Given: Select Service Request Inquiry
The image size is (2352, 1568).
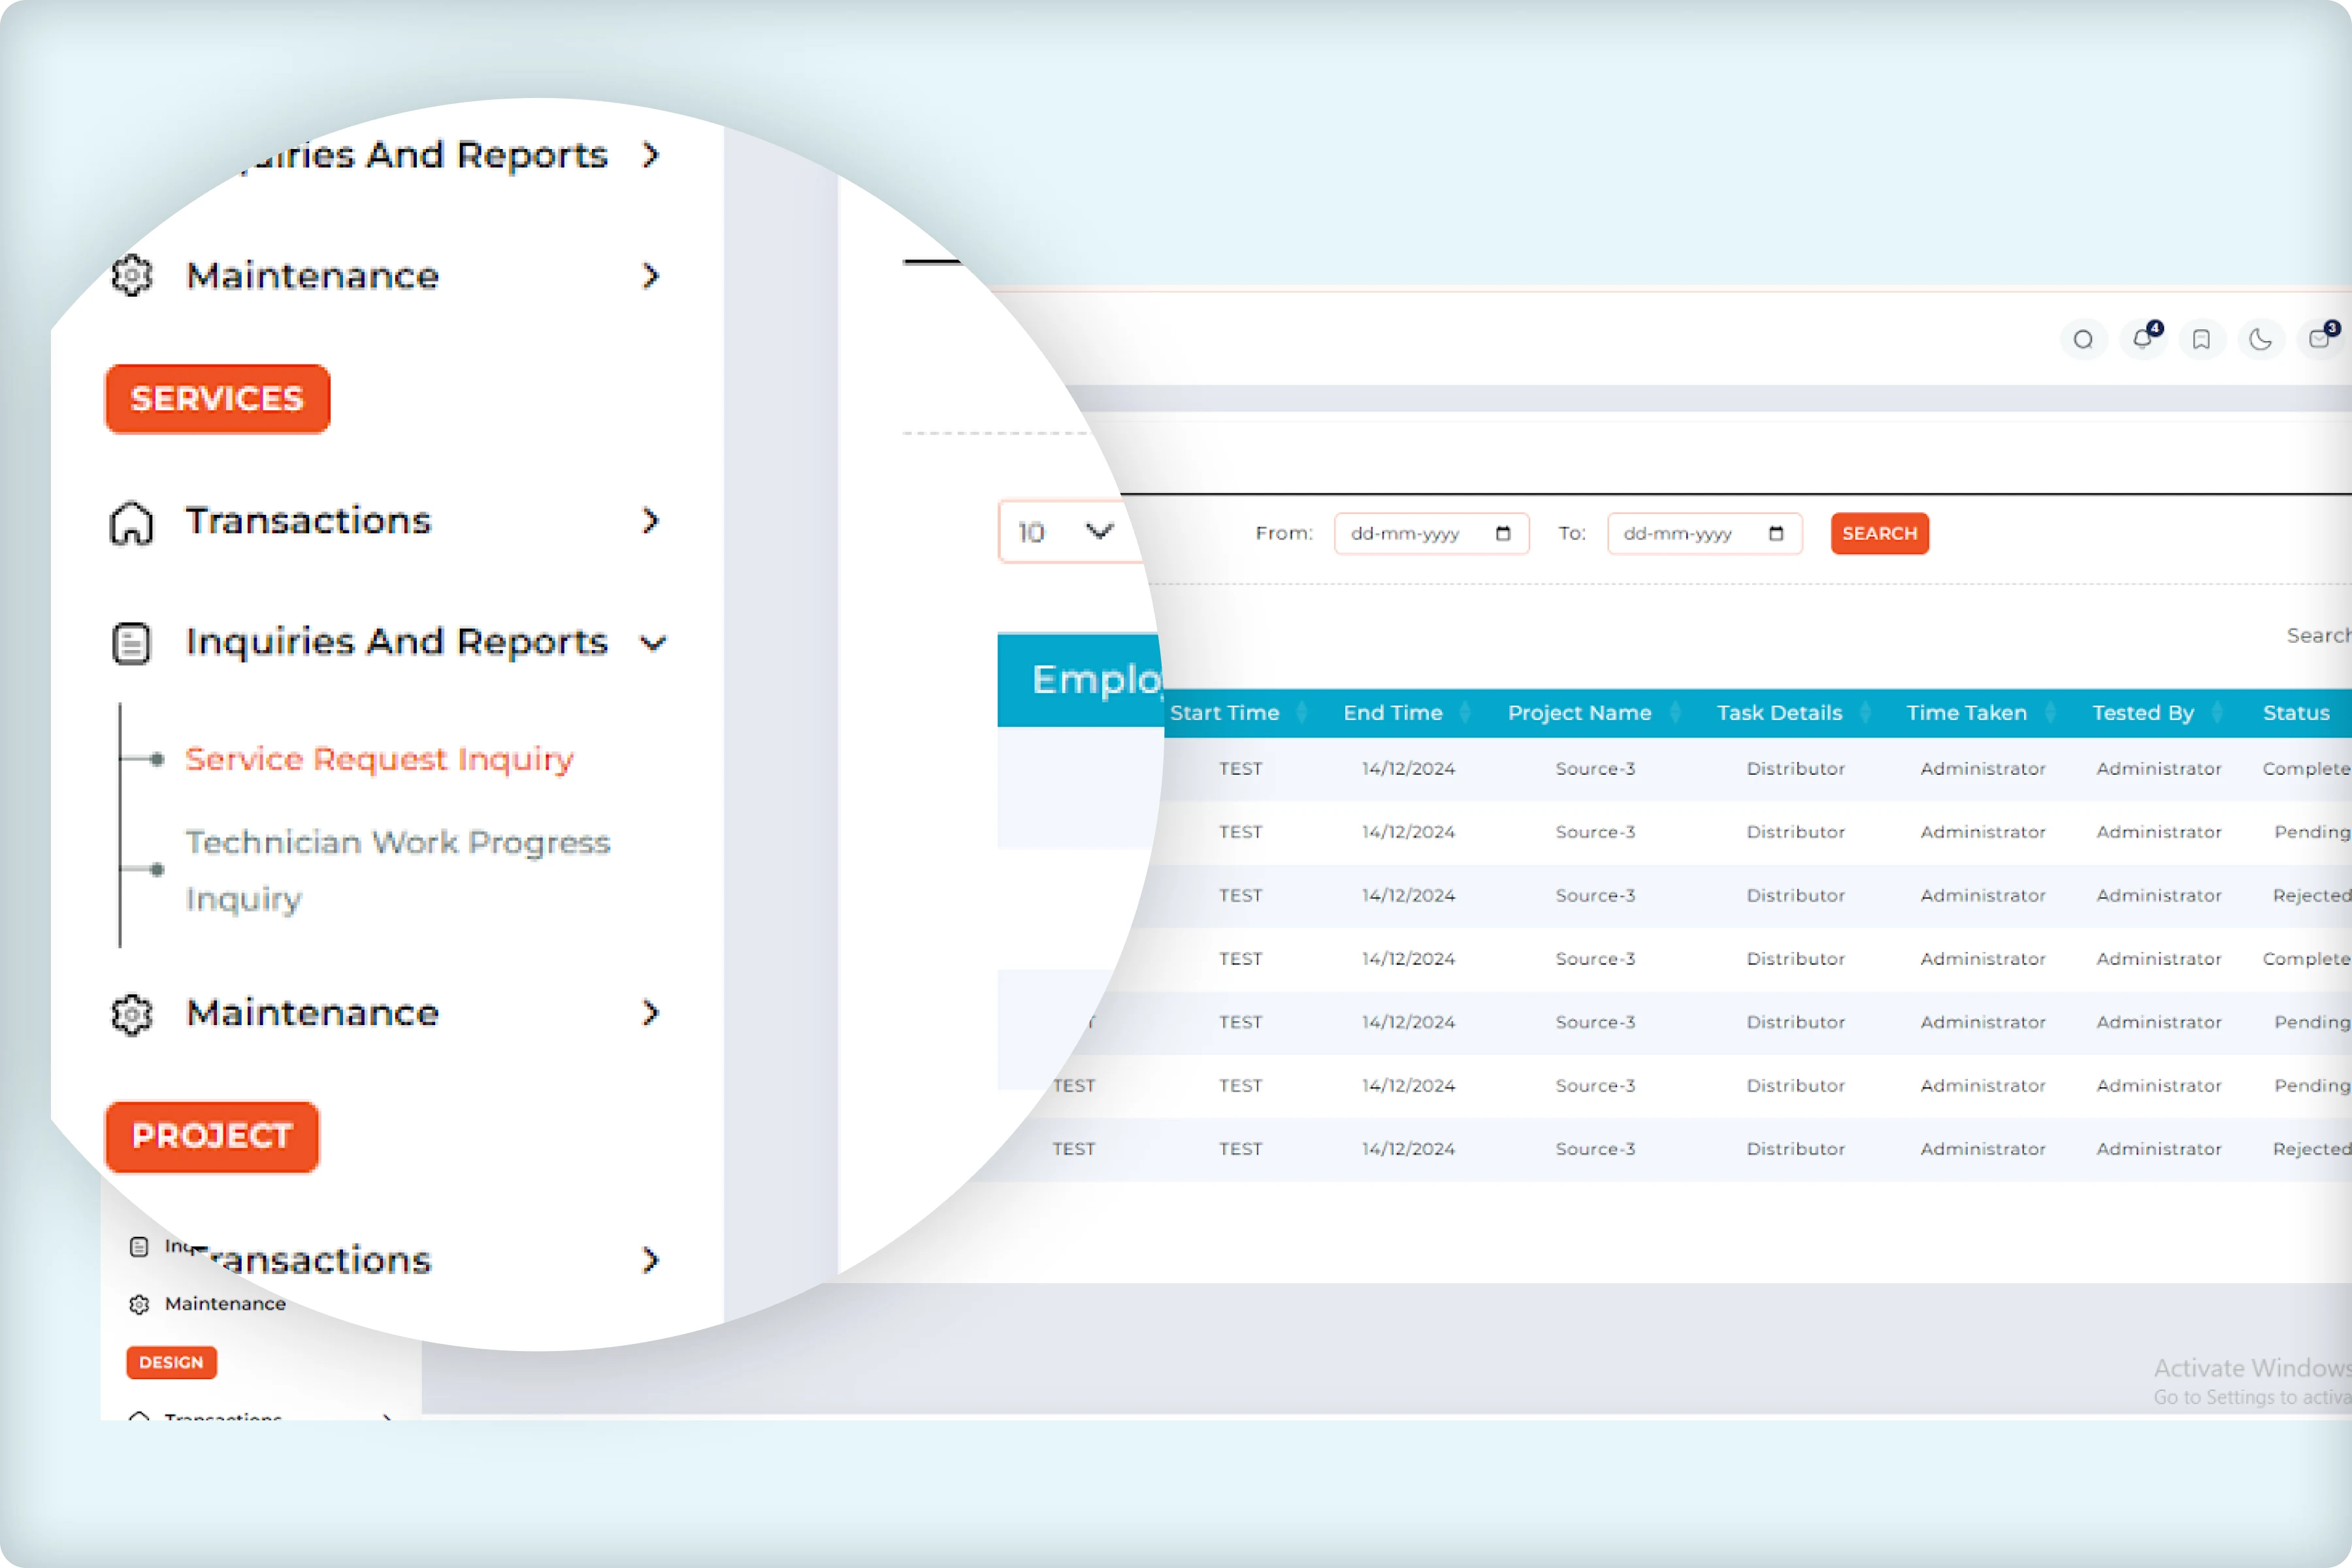Looking at the screenshot, I should pos(379,759).
